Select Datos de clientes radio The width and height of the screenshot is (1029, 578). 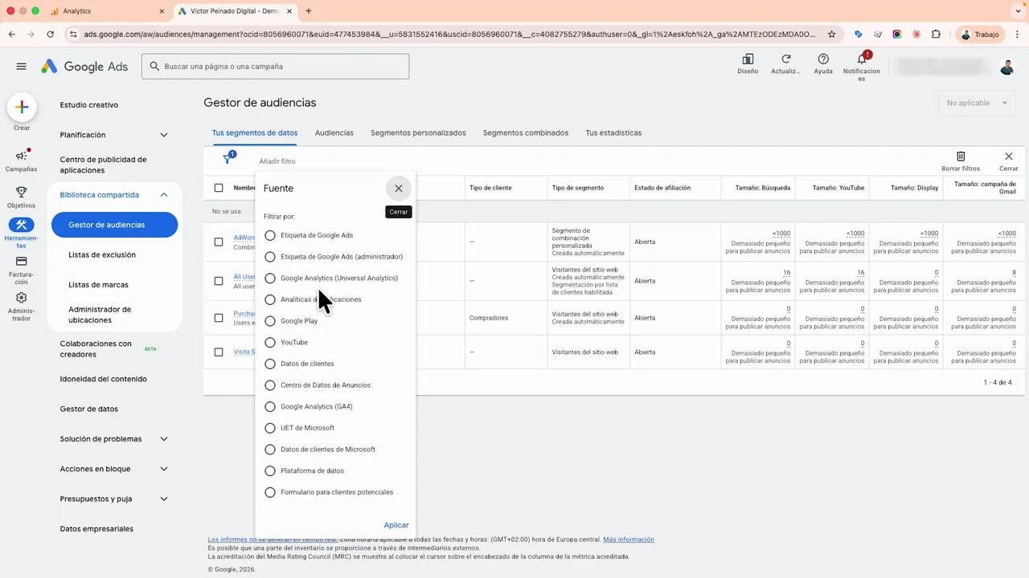tap(270, 364)
